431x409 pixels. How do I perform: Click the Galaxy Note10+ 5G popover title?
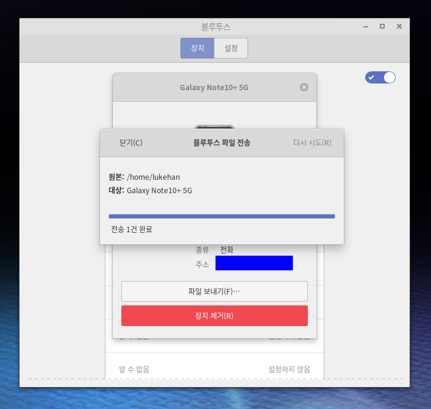point(214,87)
